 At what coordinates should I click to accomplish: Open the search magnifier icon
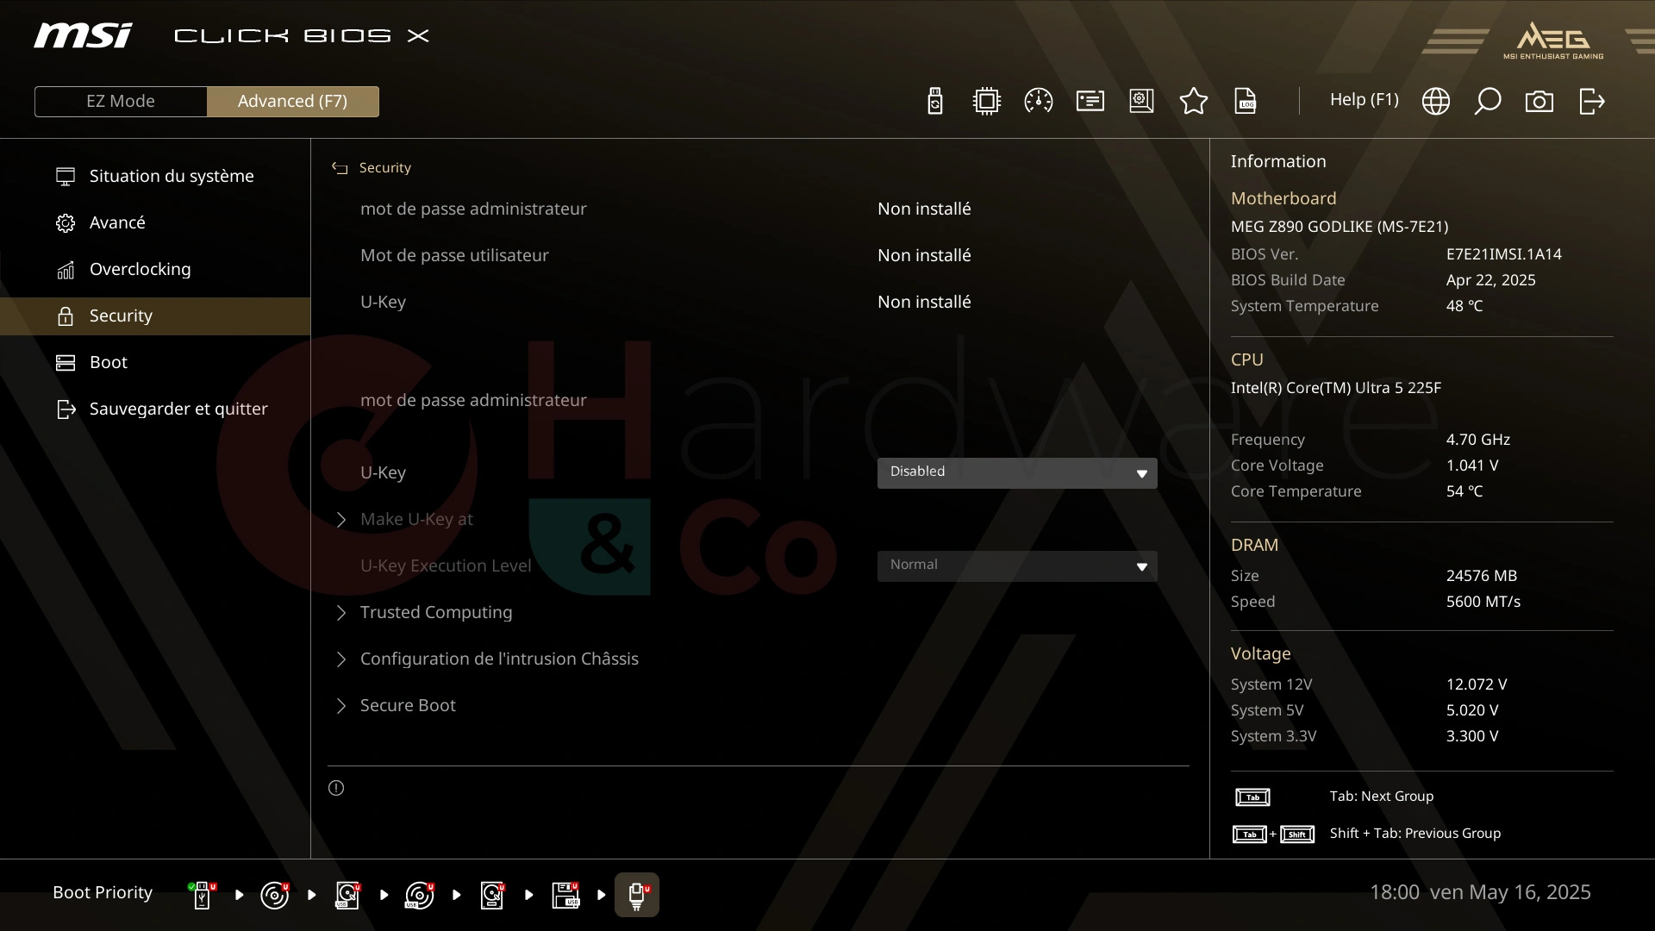tap(1488, 101)
